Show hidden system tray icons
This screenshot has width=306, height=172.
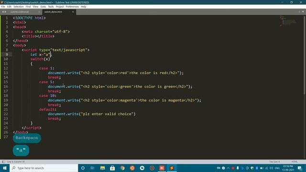coord(228,168)
